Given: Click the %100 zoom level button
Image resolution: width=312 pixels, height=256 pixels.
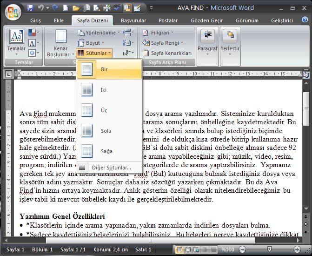Looking at the screenshot, I should (228, 249).
